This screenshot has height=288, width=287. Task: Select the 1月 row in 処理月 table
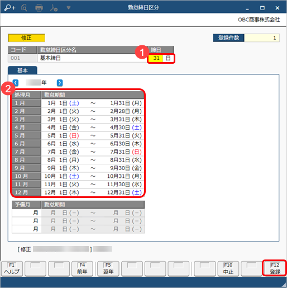click(78, 103)
